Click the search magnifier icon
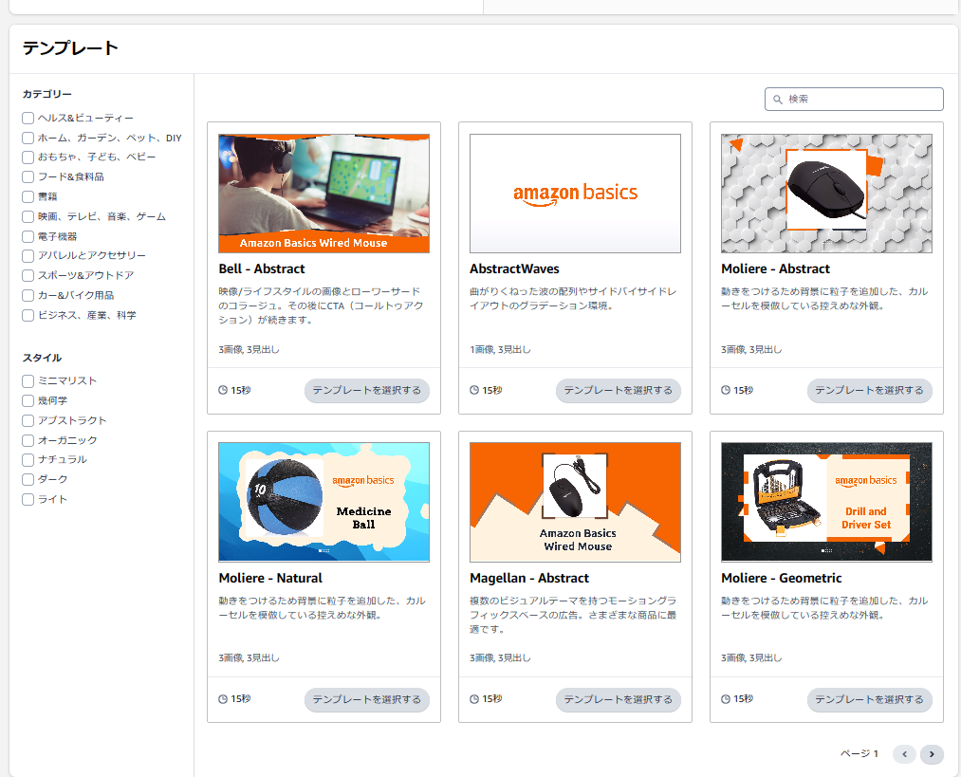The height and width of the screenshot is (777, 961). (x=778, y=100)
